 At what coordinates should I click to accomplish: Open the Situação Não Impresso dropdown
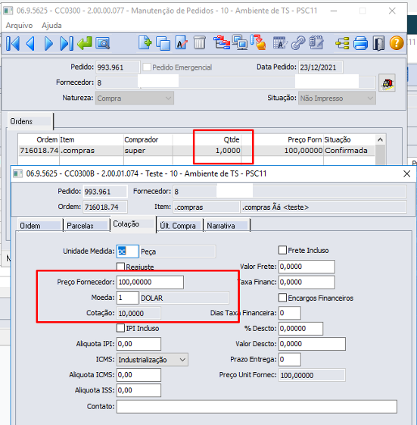pyautogui.click(x=337, y=98)
